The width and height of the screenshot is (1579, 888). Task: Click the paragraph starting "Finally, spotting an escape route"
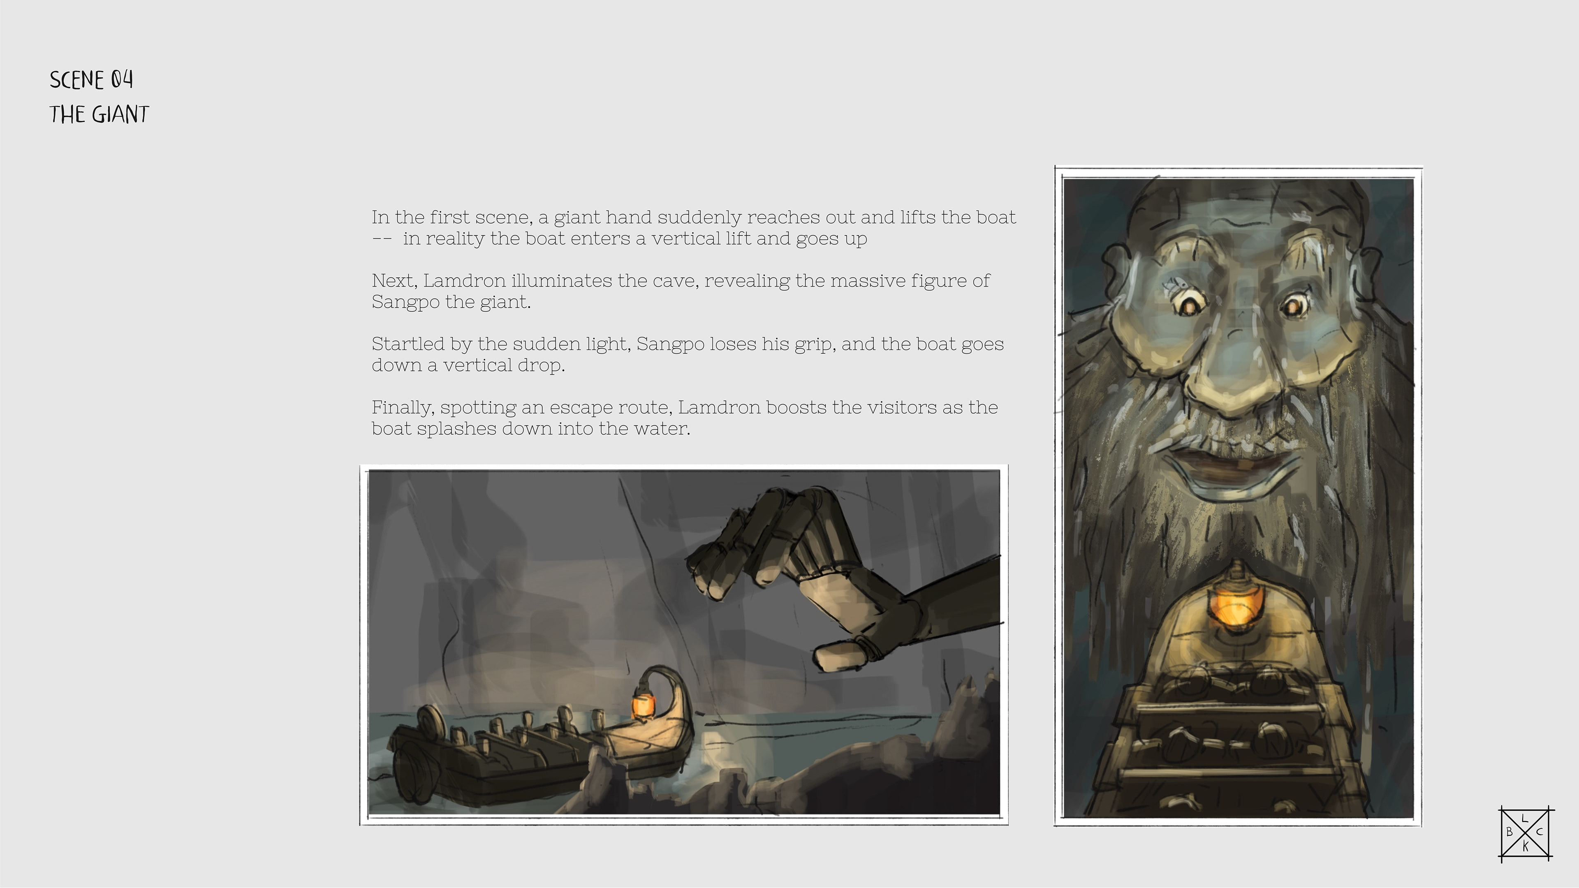(x=685, y=417)
